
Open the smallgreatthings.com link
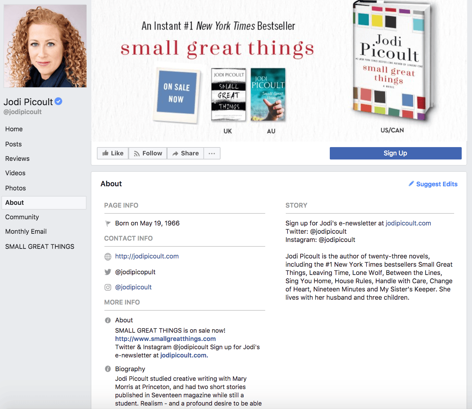pyautogui.click(x=165, y=339)
